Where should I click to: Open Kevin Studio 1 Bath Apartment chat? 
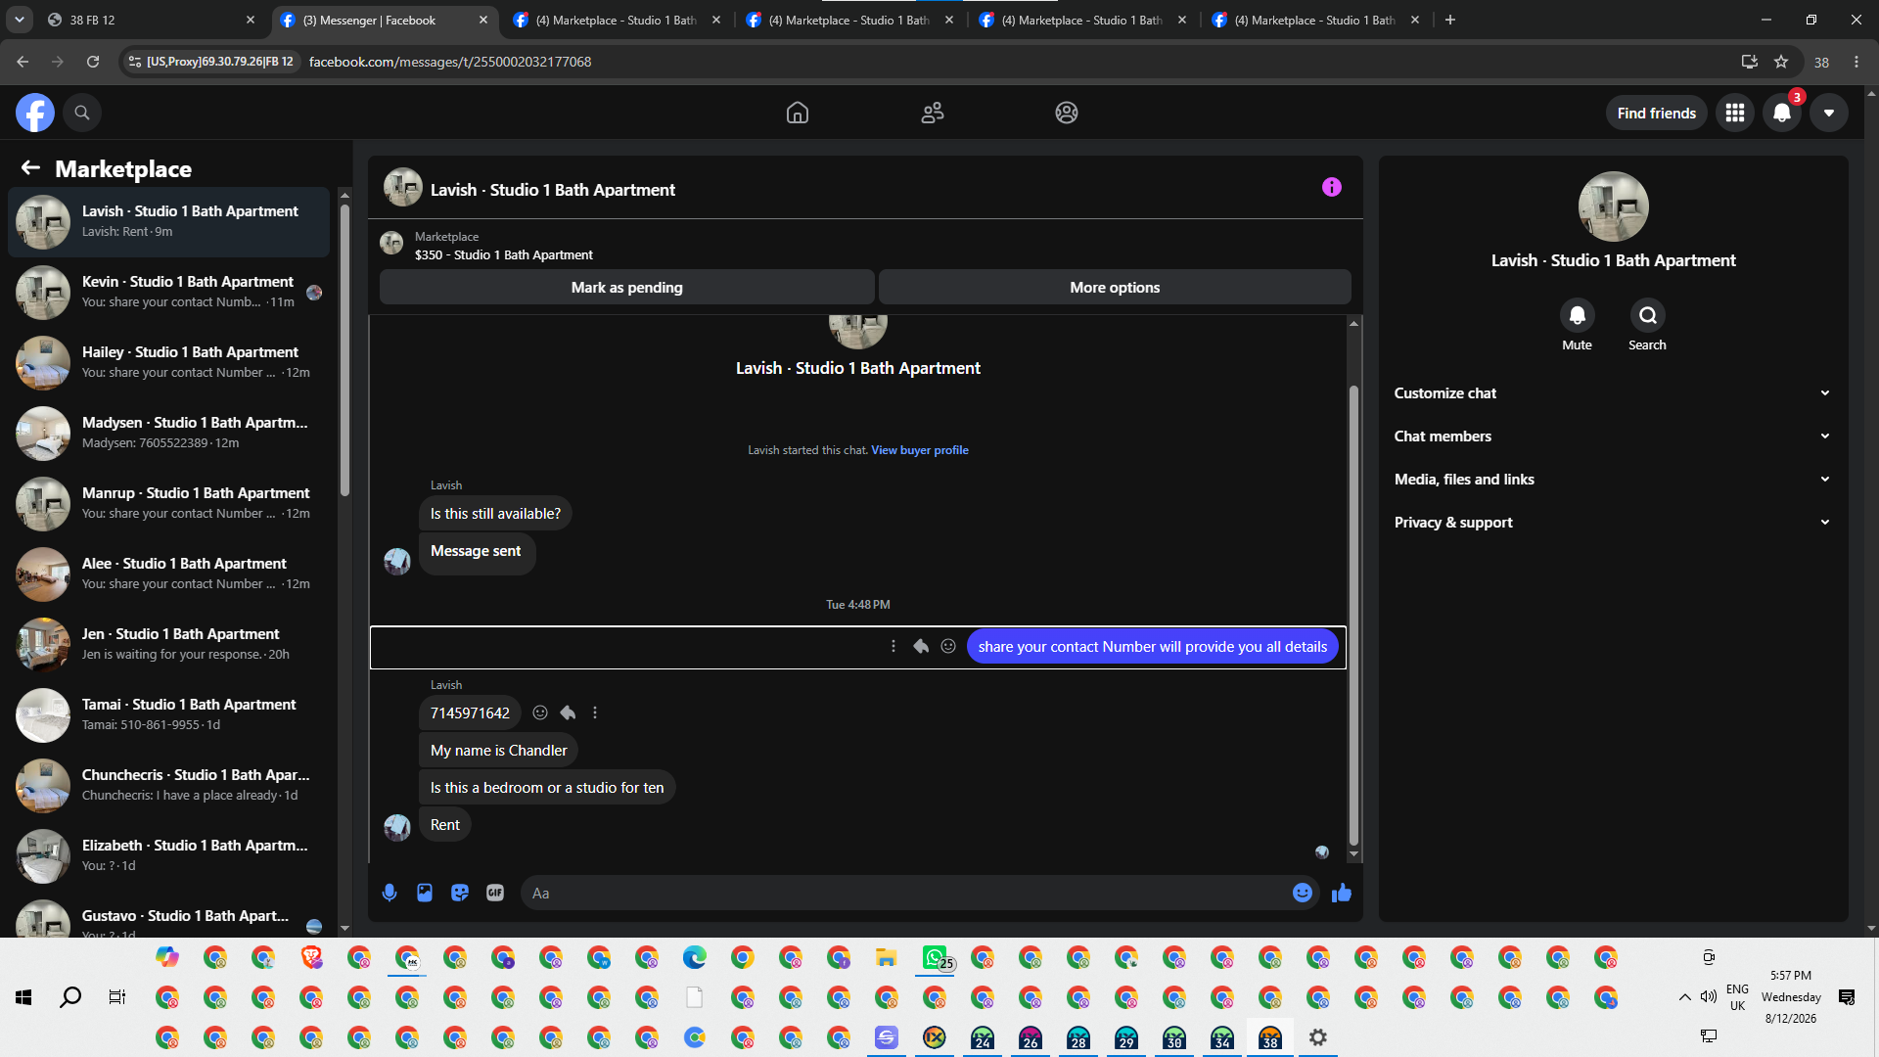169,293
